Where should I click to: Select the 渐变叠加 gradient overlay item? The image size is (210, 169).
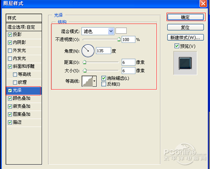coord(24,106)
